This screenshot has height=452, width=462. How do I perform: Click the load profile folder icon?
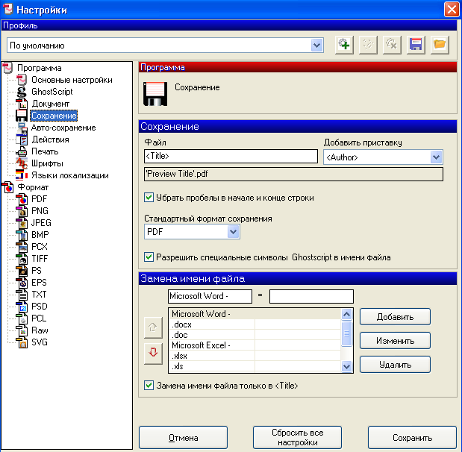[440, 45]
